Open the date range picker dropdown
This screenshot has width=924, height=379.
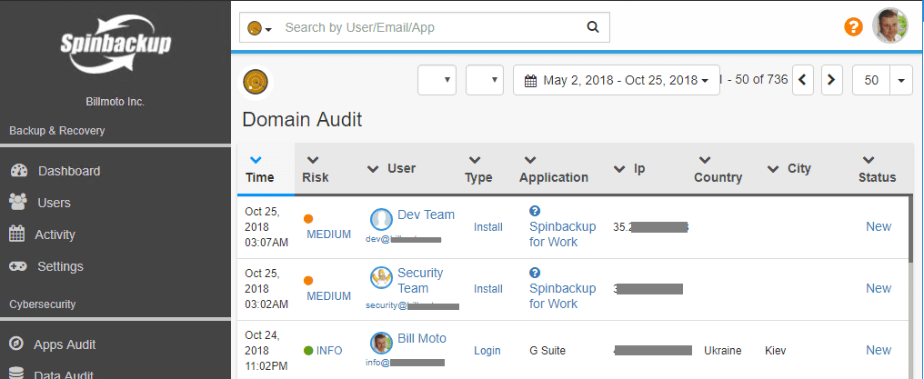[617, 80]
